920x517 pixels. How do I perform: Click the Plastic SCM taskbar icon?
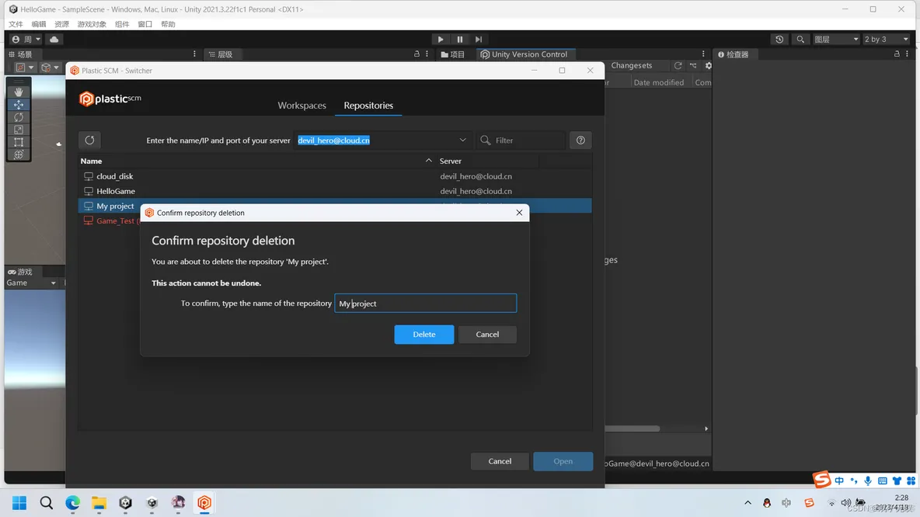(x=204, y=503)
